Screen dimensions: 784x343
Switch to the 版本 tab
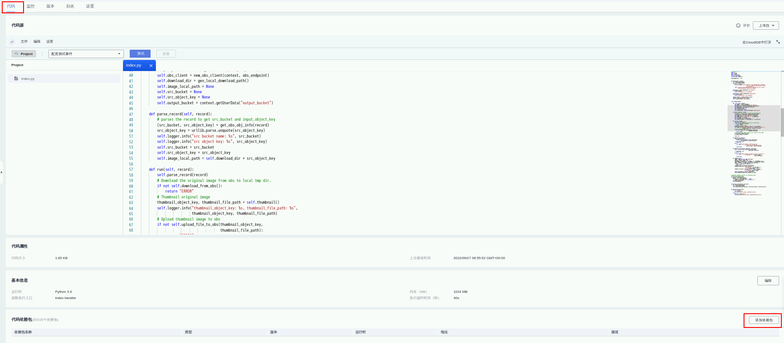[50, 6]
